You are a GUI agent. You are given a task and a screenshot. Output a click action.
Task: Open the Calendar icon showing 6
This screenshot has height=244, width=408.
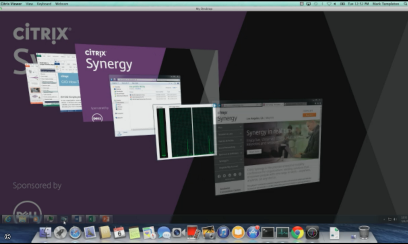pyautogui.click(x=119, y=232)
